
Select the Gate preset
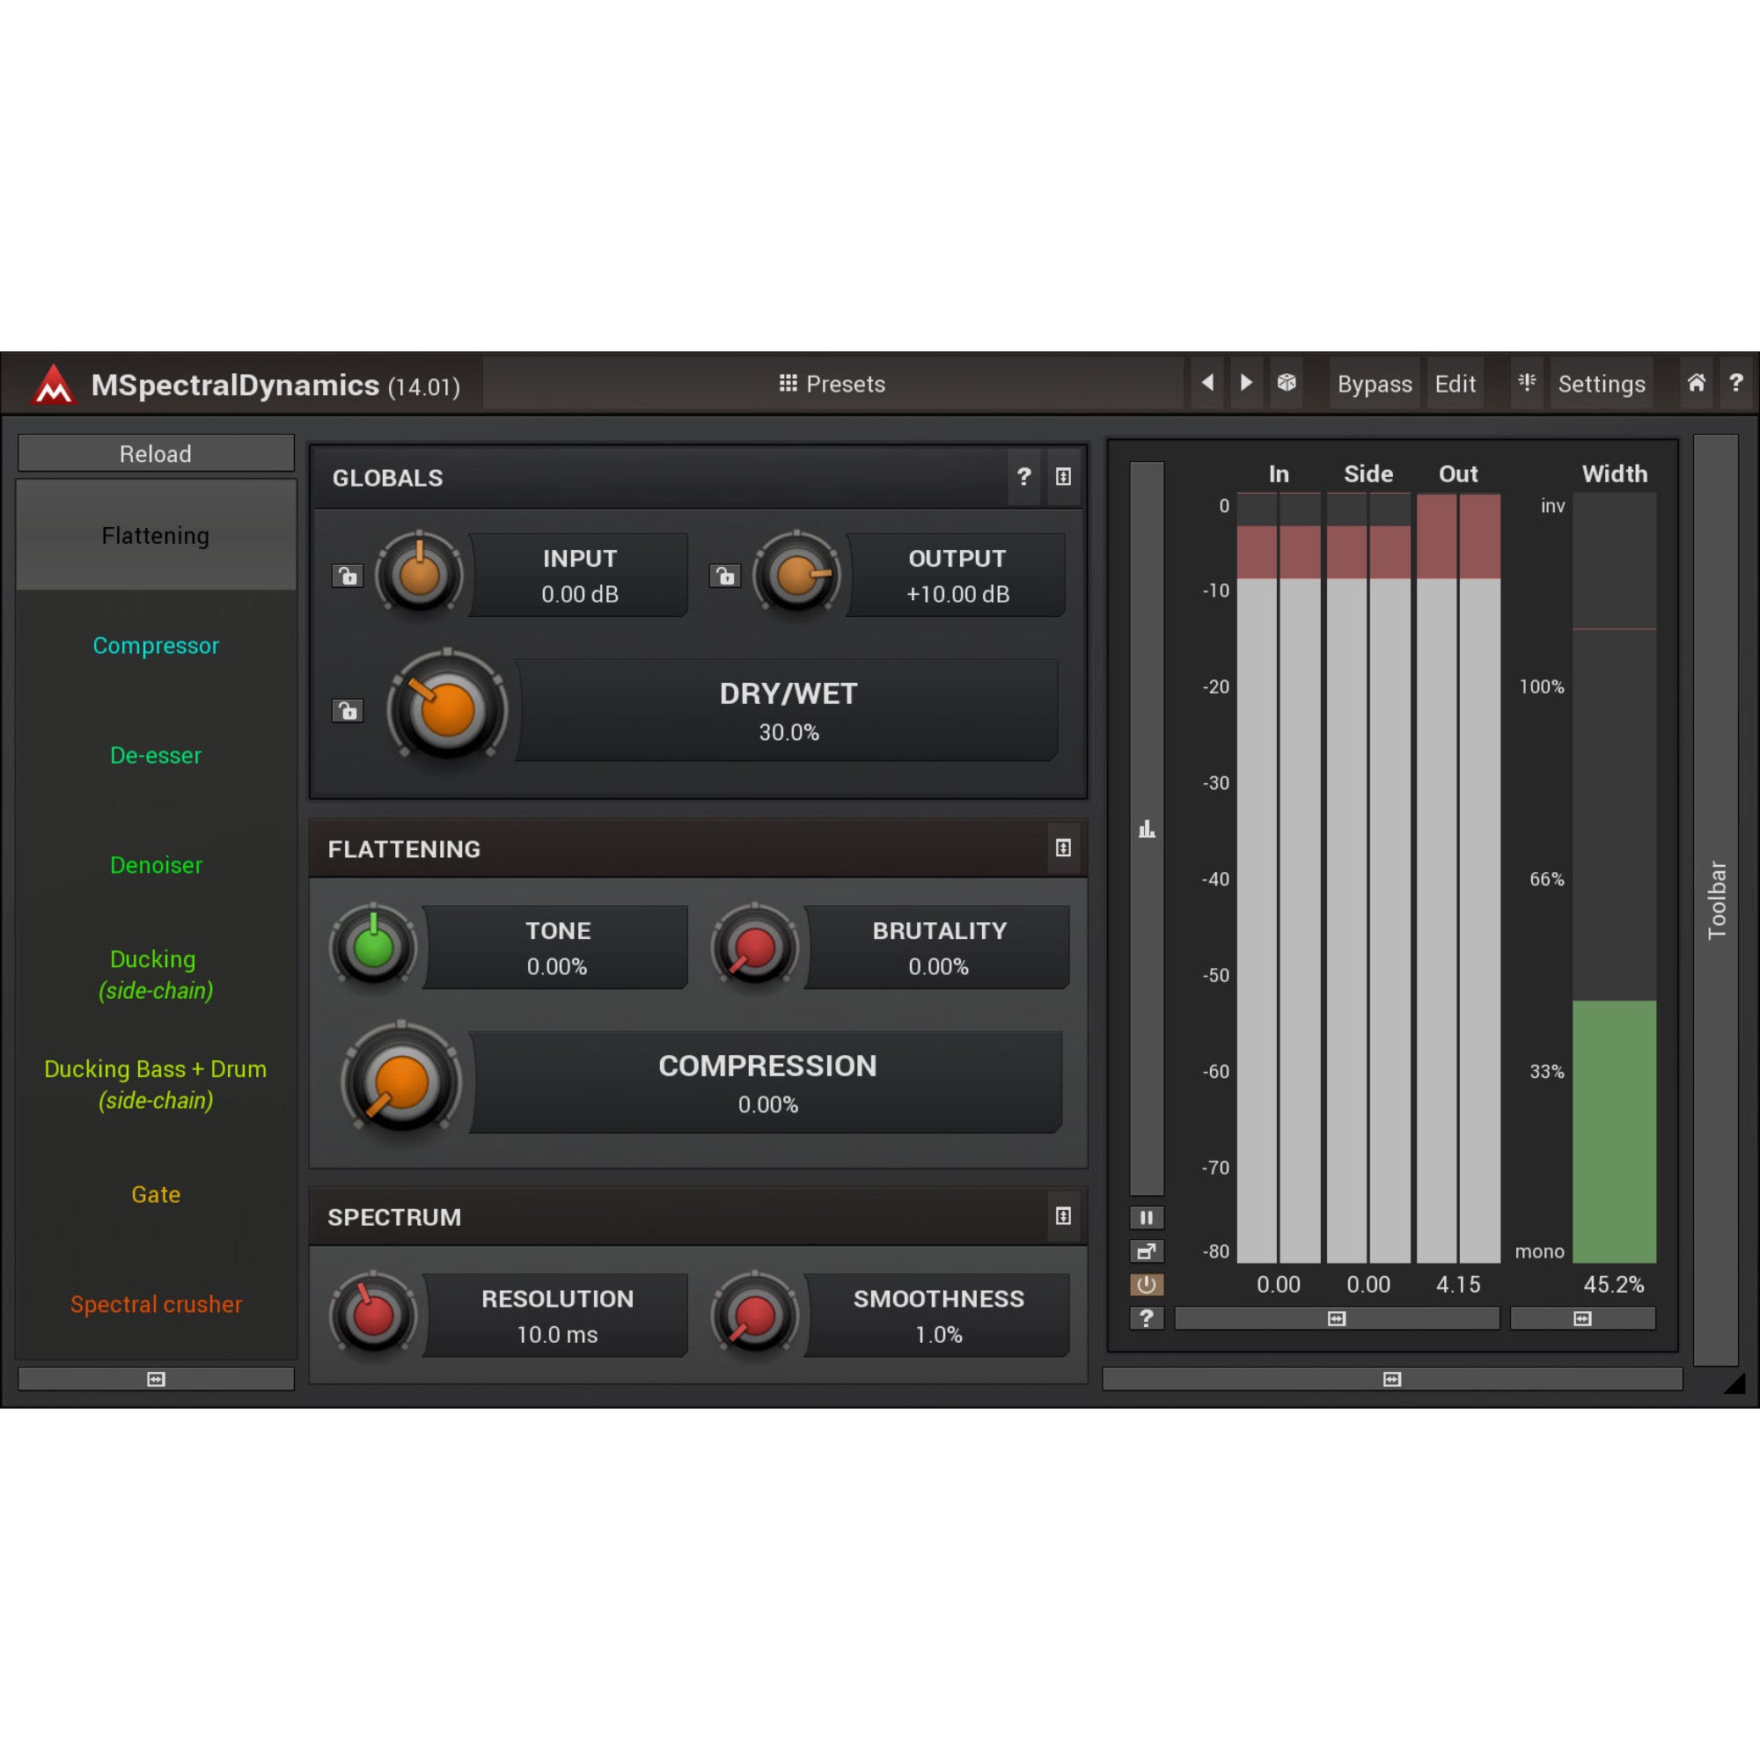point(156,1194)
